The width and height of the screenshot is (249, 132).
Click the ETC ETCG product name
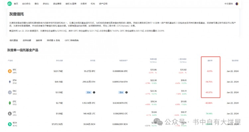15,103
